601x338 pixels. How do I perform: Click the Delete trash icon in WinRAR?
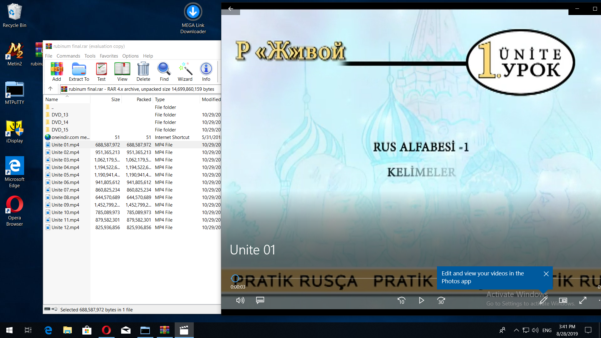143,72
